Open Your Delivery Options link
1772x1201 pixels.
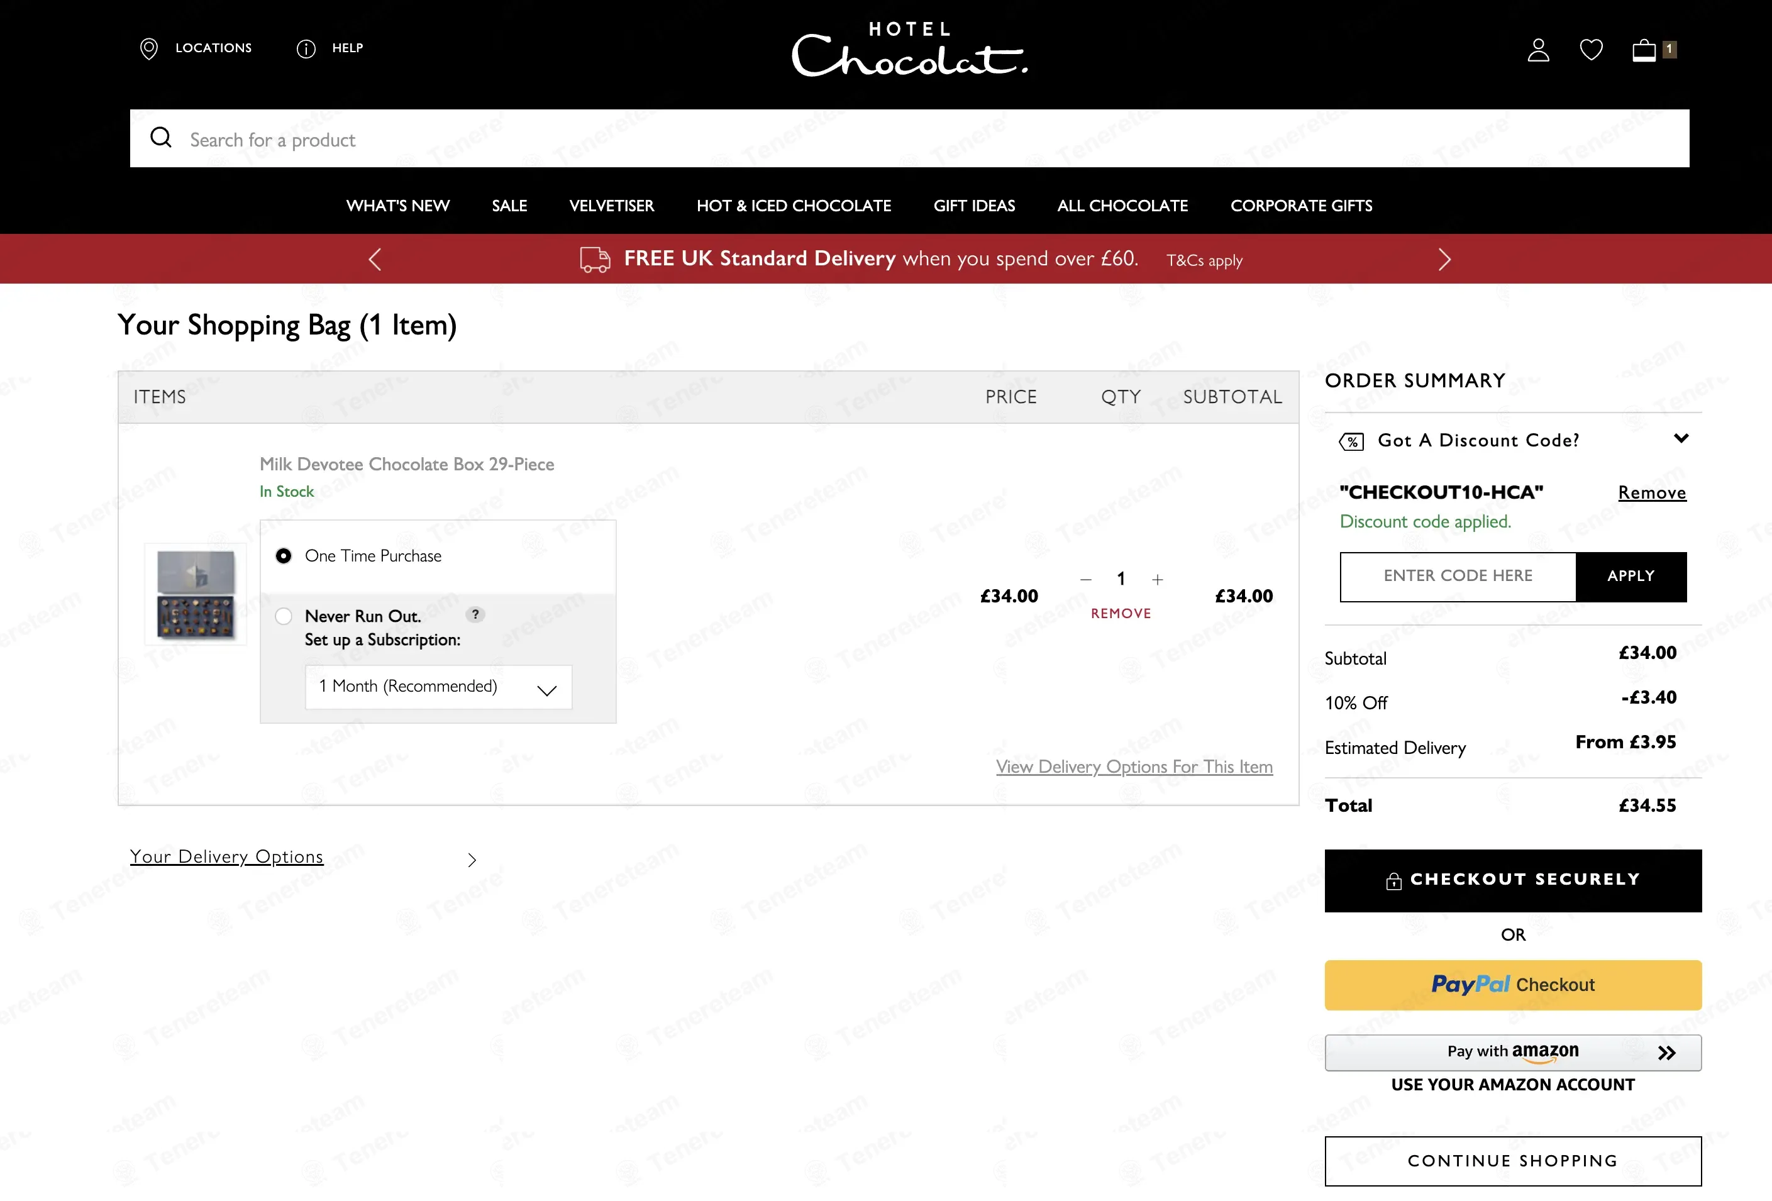click(x=226, y=856)
